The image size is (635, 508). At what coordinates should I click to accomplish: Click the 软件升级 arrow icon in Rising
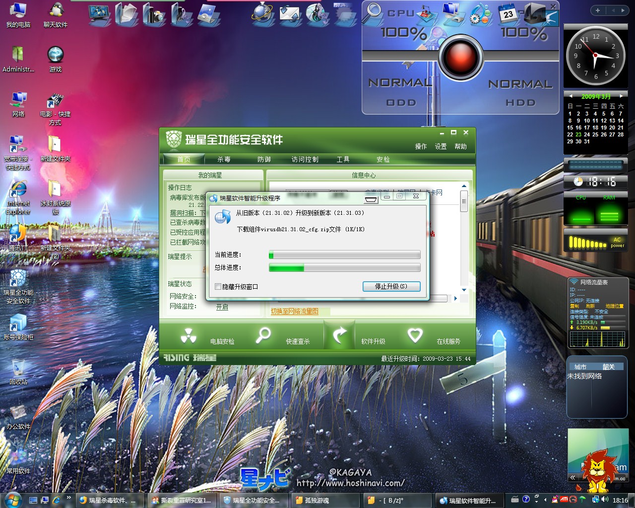(x=339, y=335)
